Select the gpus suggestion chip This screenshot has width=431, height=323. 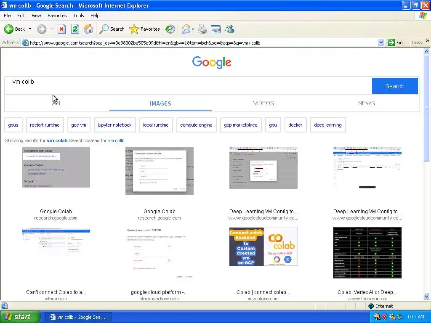pyautogui.click(x=13, y=125)
